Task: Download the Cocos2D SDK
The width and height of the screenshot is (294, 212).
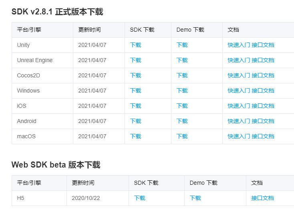Action: tap(135, 75)
